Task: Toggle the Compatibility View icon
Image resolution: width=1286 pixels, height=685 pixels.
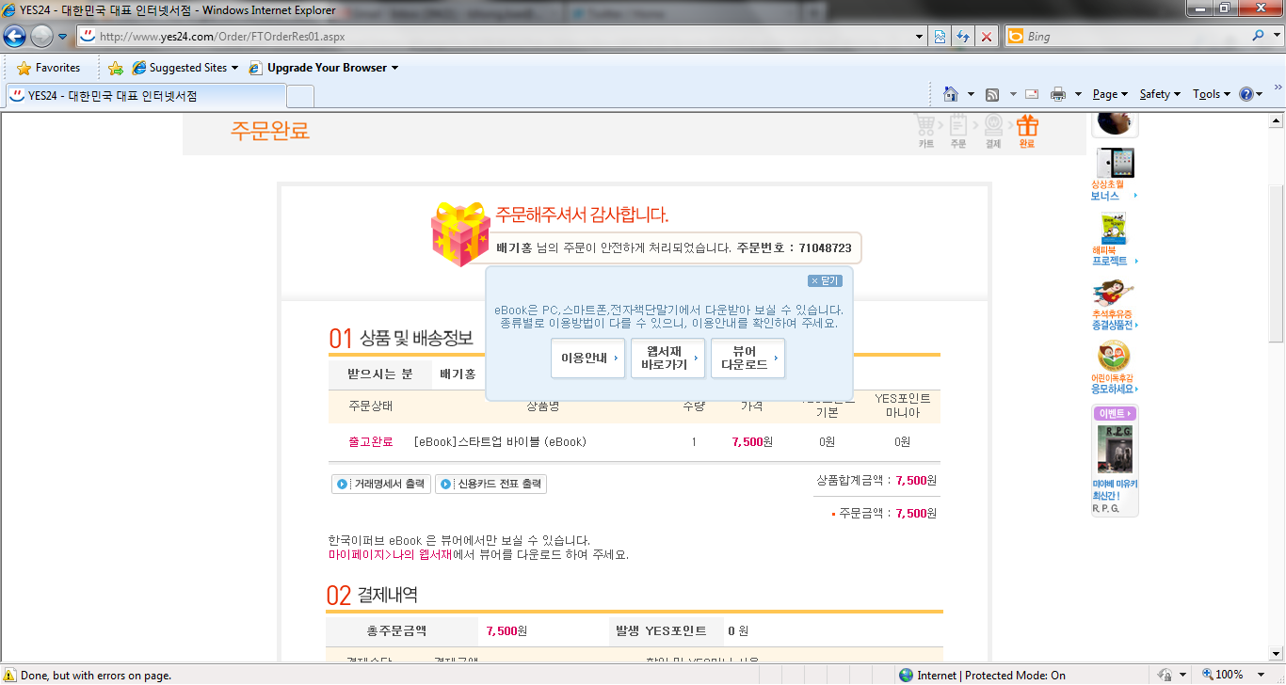Action: click(x=940, y=37)
